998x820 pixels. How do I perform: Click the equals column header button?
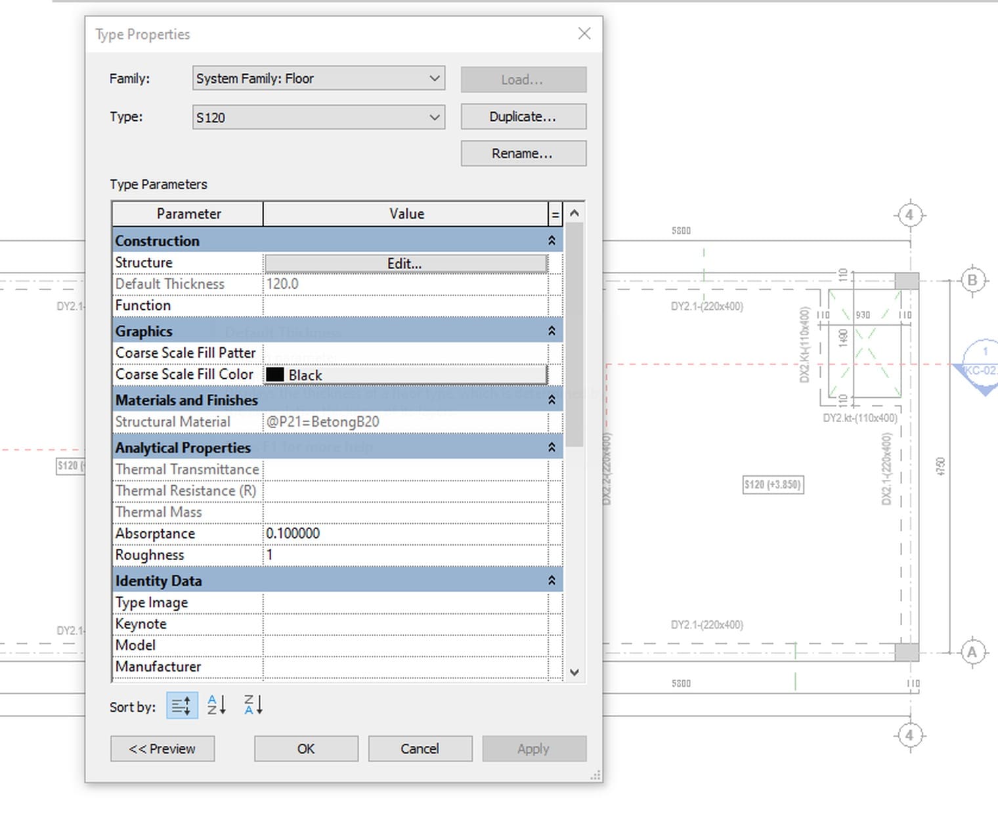tap(555, 214)
